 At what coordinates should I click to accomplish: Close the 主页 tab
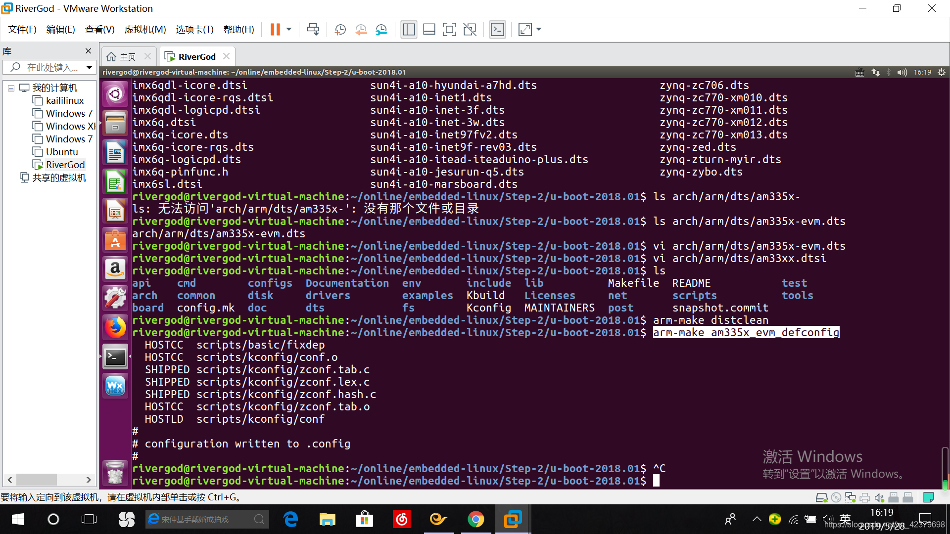[x=147, y=56]
